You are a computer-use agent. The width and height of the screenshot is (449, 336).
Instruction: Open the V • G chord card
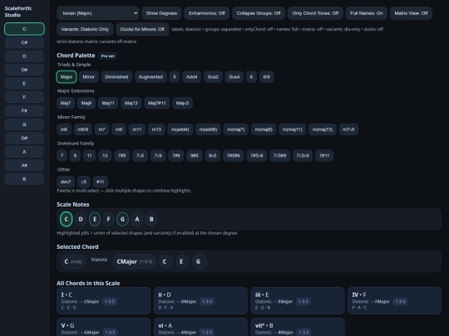coord(103,327)
